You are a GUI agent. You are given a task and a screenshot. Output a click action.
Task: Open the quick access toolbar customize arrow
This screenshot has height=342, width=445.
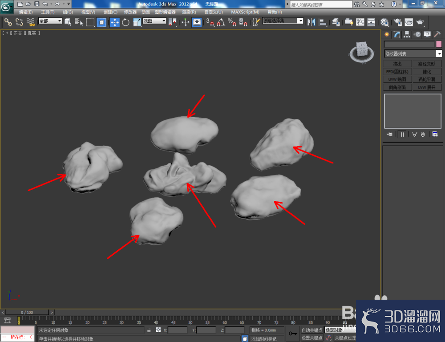click(69, 4)
